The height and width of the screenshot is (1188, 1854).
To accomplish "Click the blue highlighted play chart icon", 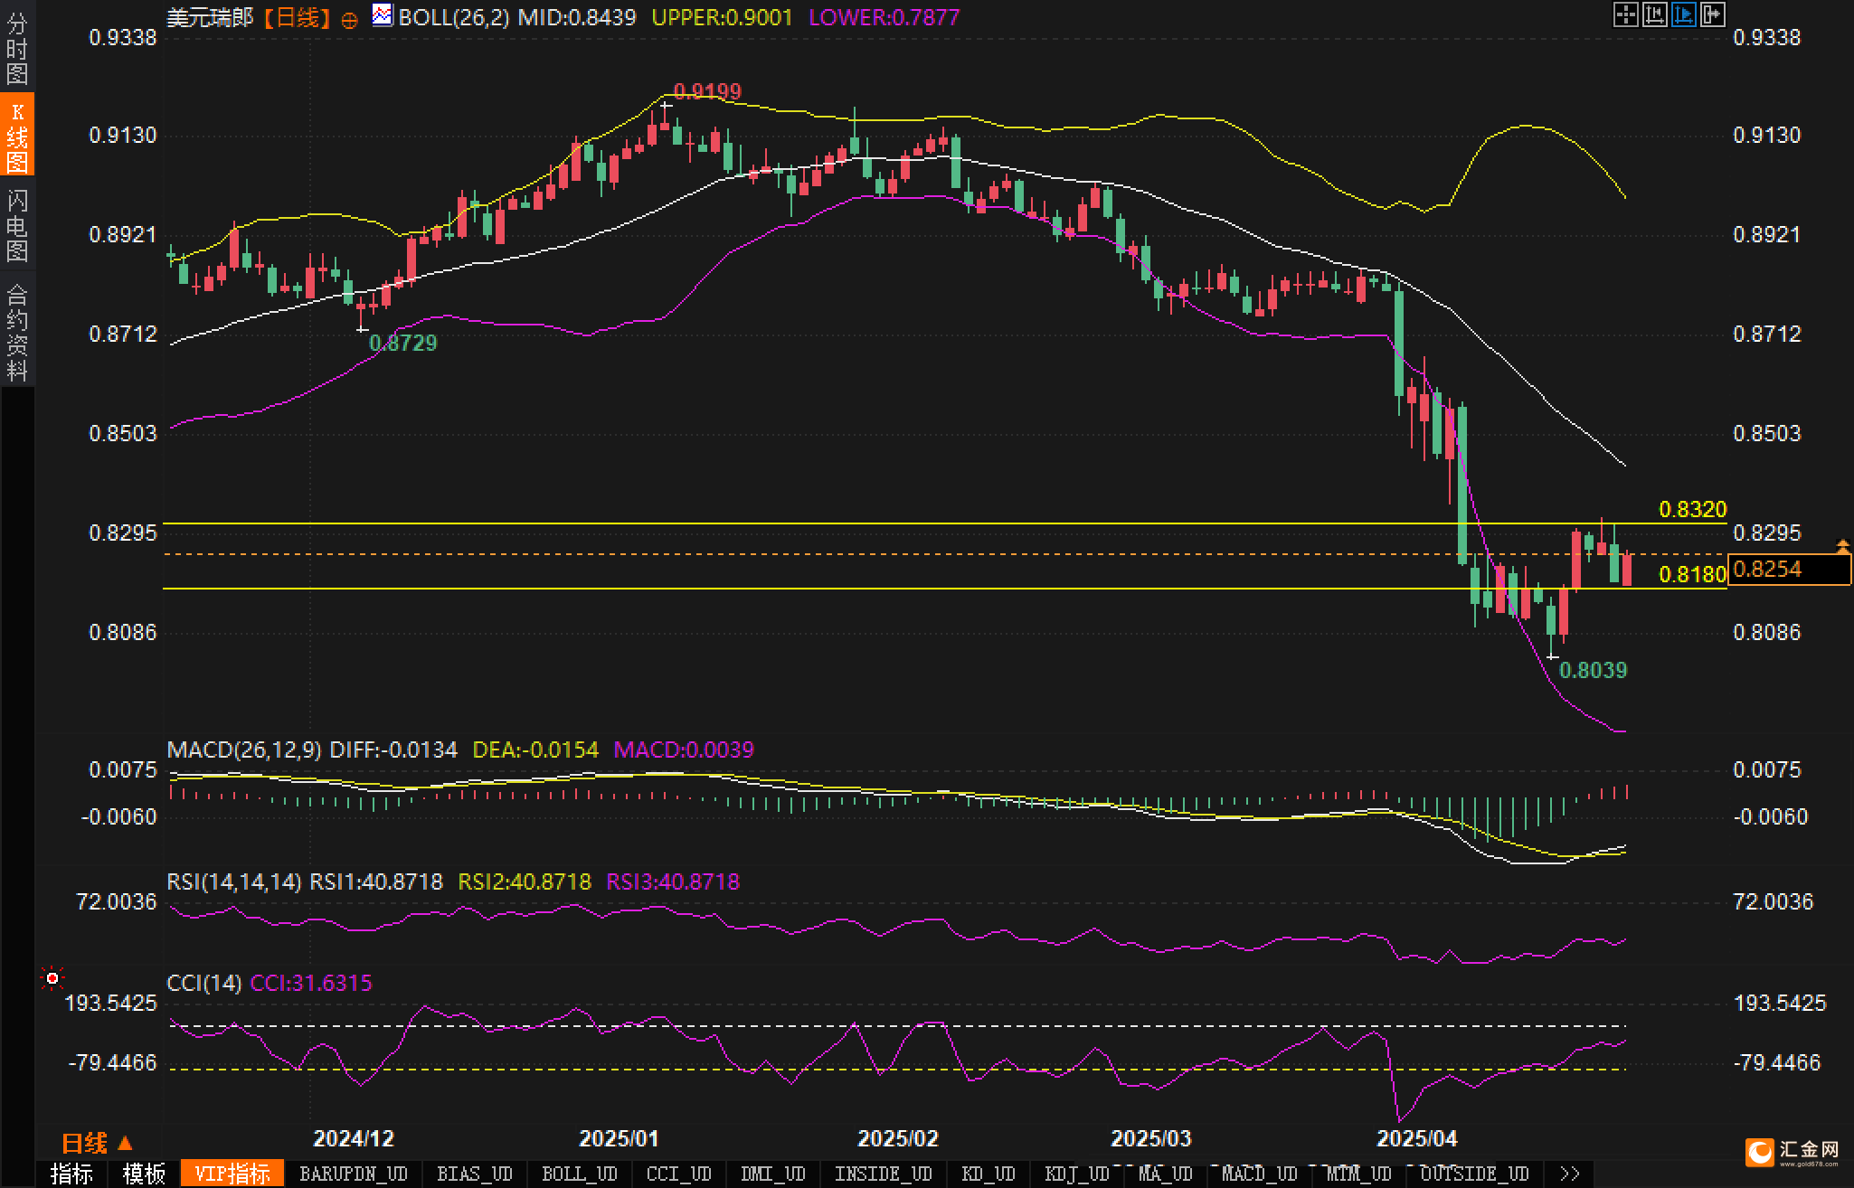I will (x=1683, y=14).
